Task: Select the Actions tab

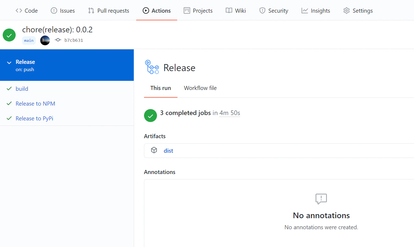Action: 156,11
